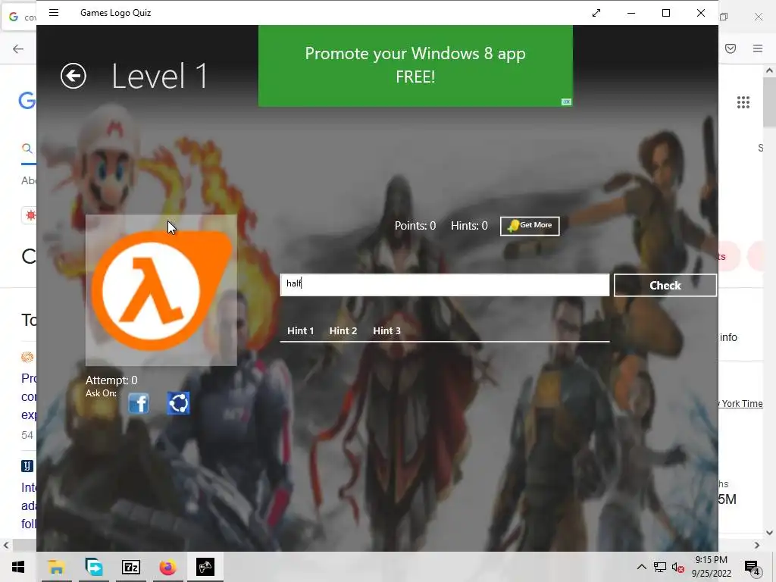This screenshot has width=776, height=582.
Task: Open the clock showing 9:15 PM
Action: 711,567
